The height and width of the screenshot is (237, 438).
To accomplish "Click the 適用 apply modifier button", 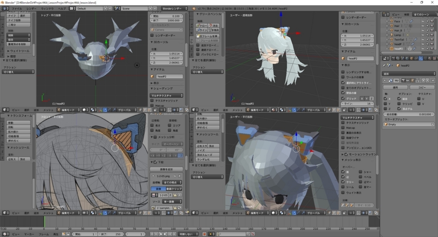I will pos(395,87).
